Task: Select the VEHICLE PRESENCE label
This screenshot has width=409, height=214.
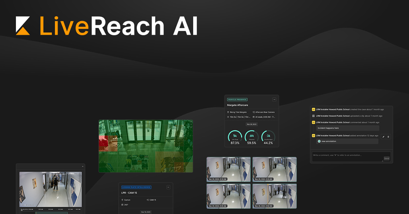Action: click(x=237, y=99)
